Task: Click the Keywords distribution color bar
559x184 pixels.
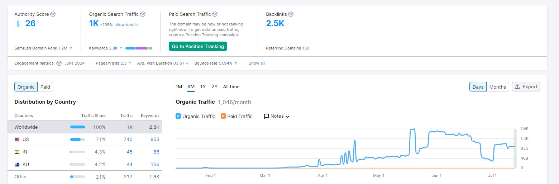Action: click(x=139, y=48)
